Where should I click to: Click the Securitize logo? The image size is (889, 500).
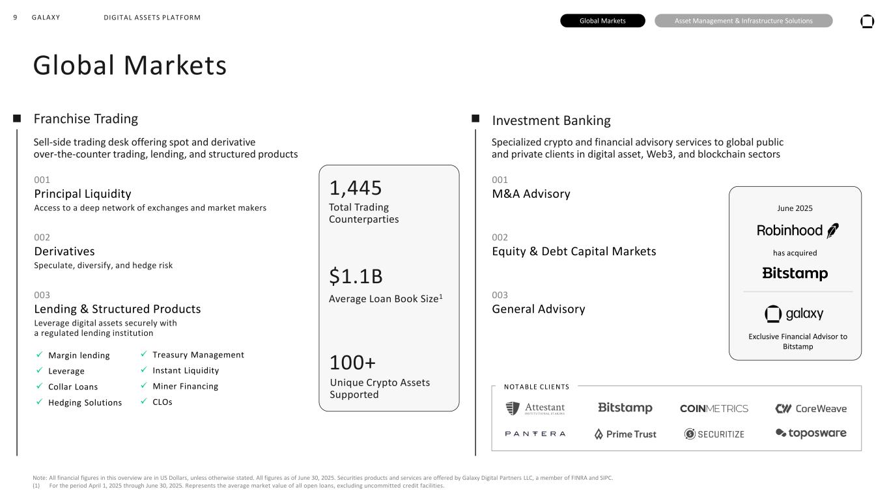pyautogui.click(x=714, y=434)
